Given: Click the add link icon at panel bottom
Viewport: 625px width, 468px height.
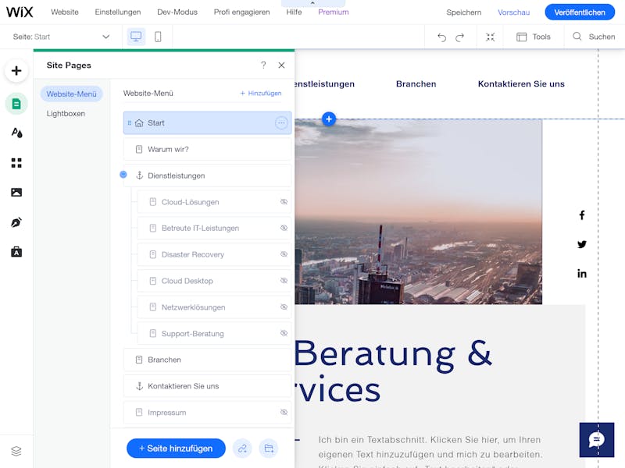Looking at the screenshot, I should point(242,448).
